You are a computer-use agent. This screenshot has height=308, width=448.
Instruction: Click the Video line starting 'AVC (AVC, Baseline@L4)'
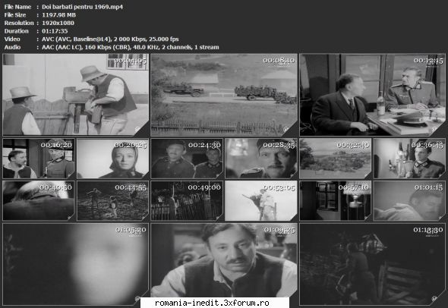[x=110, y=39]
